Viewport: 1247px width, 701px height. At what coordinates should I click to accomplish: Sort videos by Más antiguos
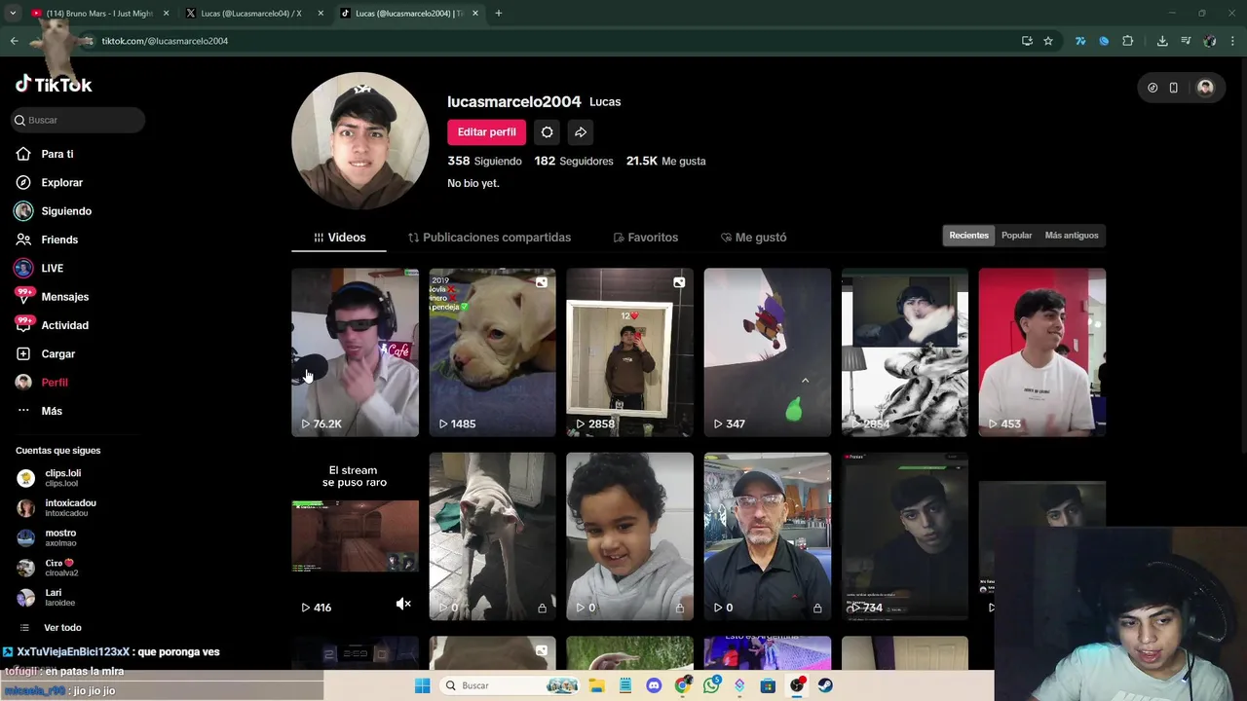(1071, 236)
